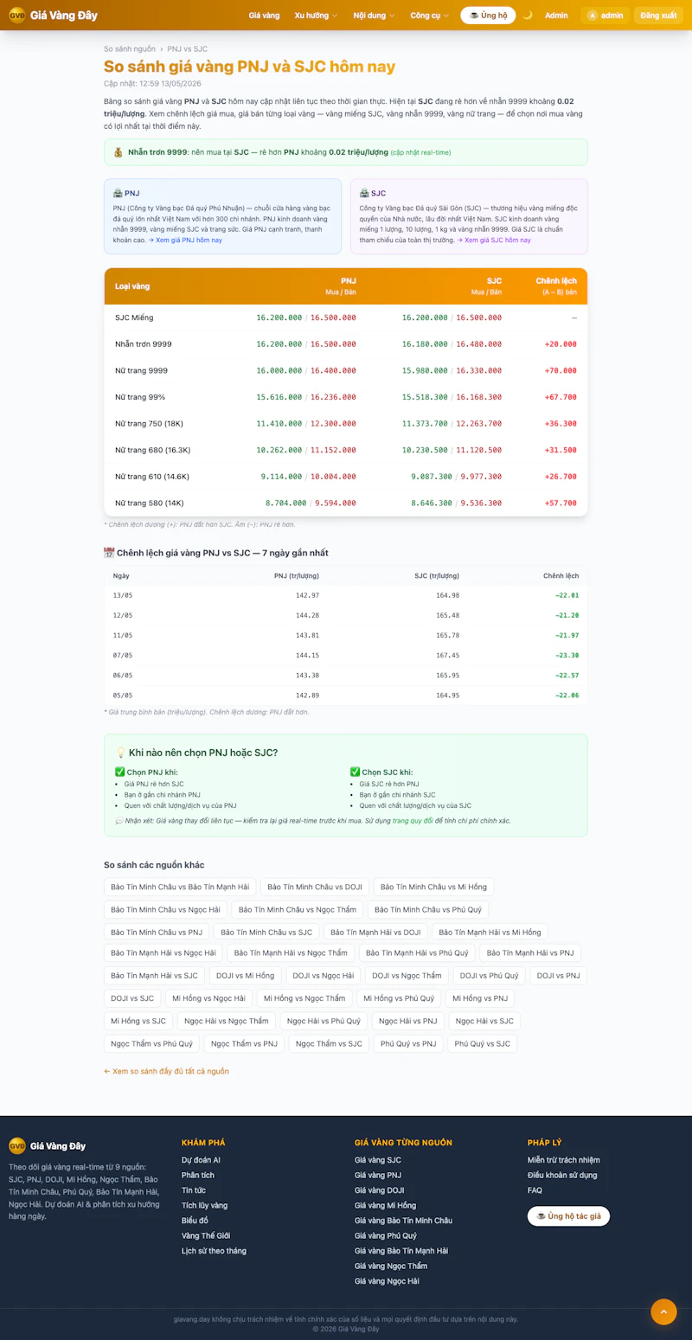Viewport: 692px width, 1340px height.
Task: Click Ủng hộ tác giả footer button
Action: (x=569, y=1216)
